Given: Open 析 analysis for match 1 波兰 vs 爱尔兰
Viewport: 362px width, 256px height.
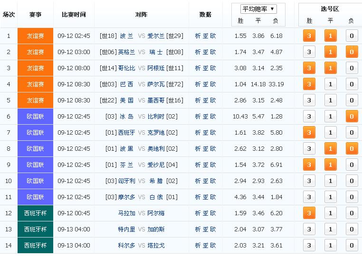Looking at the screenshot, I should click(198, 36).
